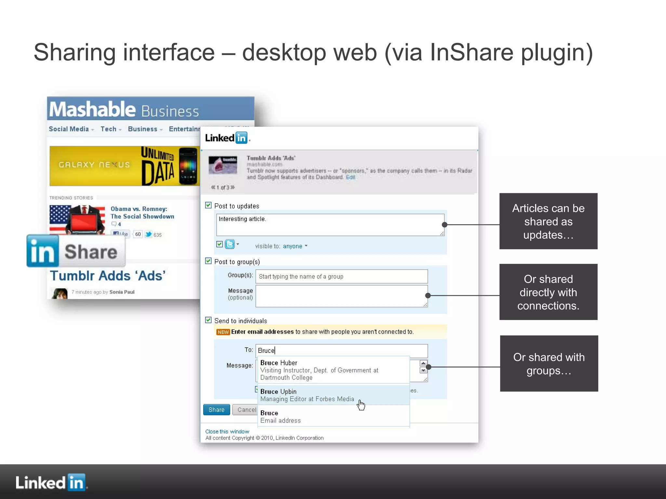
Task: Click the Facebook like count 60
Action: click(138, 234)
